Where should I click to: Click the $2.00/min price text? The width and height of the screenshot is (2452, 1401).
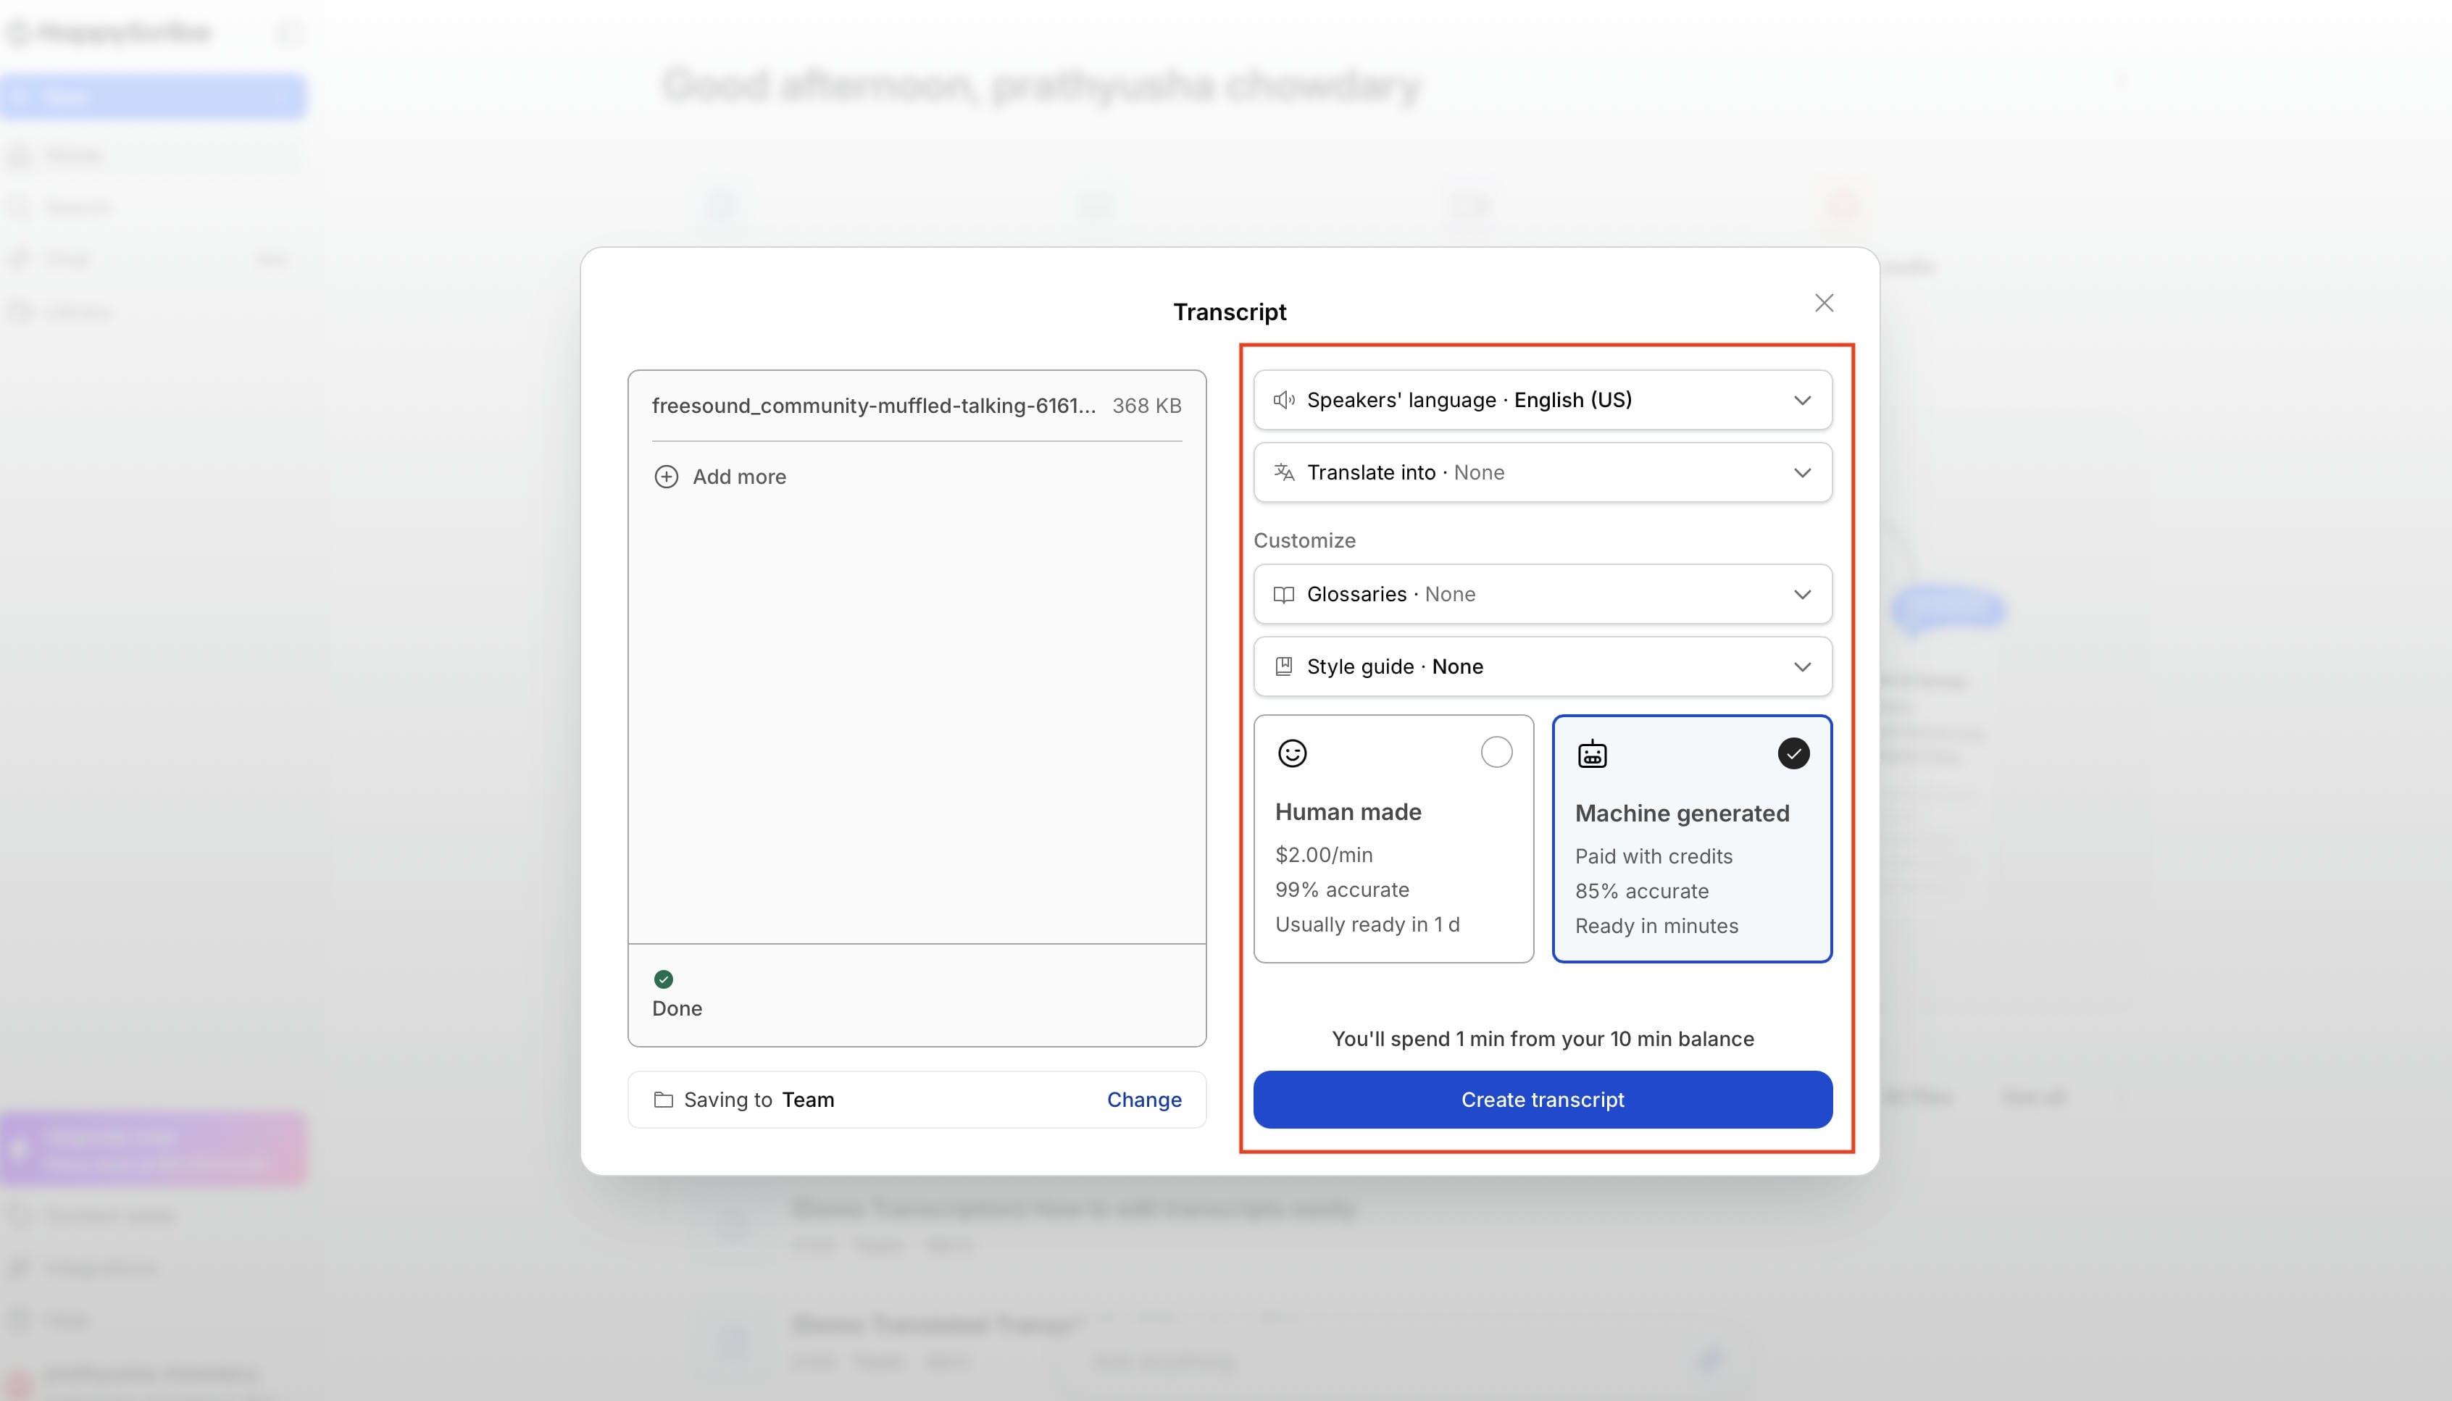(1324, 855)
